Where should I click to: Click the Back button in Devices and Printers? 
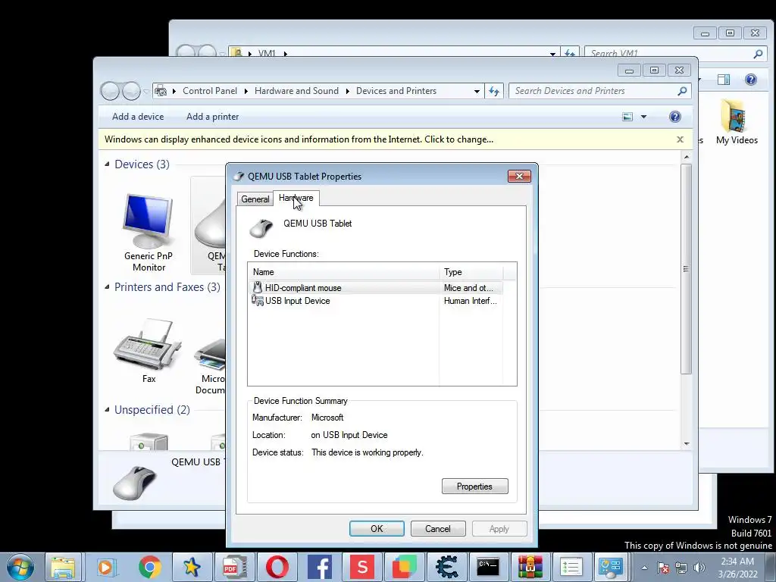coord(110,91)
